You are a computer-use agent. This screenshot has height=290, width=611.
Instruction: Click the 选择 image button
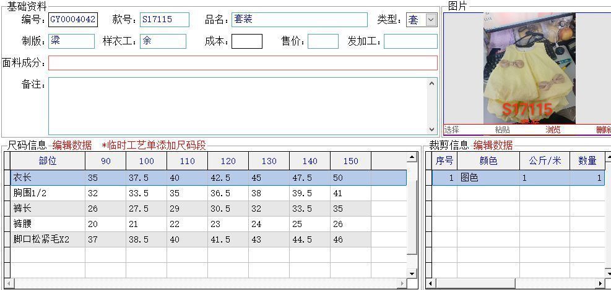452,130
